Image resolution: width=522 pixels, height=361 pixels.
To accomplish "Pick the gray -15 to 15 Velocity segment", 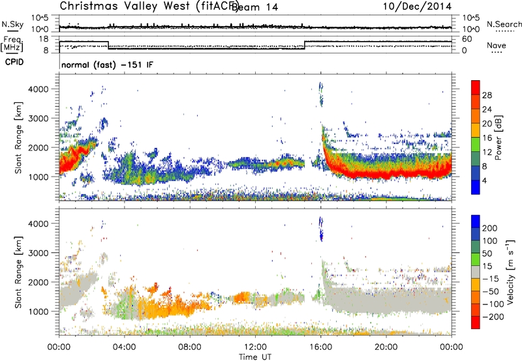I will point(476,272).
